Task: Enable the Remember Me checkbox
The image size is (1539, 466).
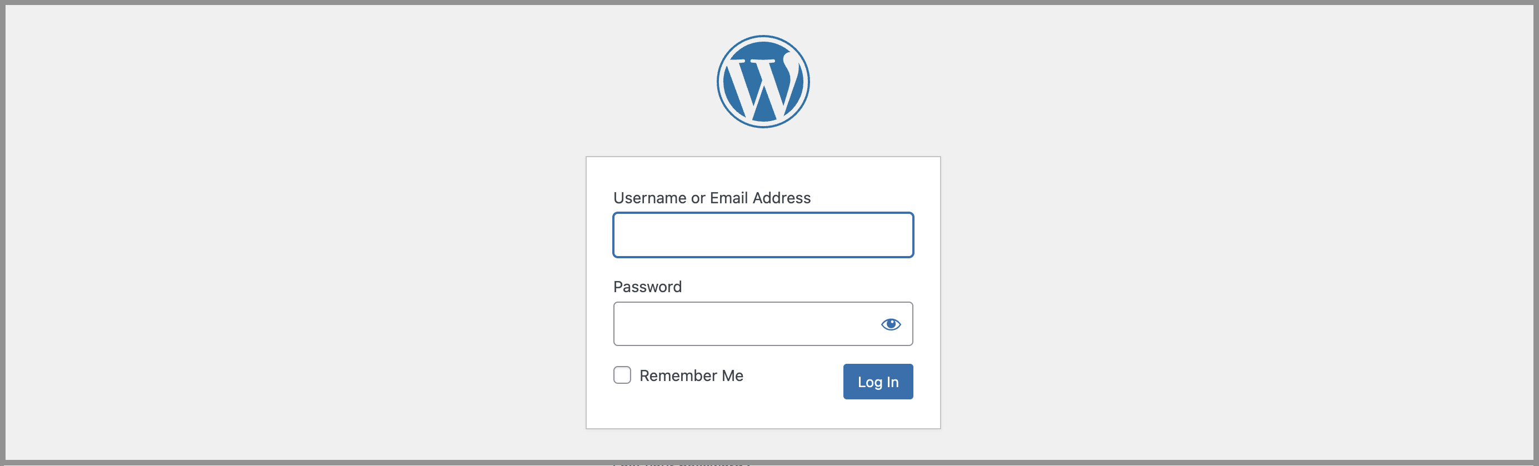Action: [x=622, y=375]
